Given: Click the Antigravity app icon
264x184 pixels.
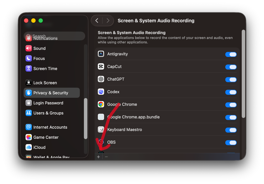Looking at the screenshot, I should (x=101, y=54).
